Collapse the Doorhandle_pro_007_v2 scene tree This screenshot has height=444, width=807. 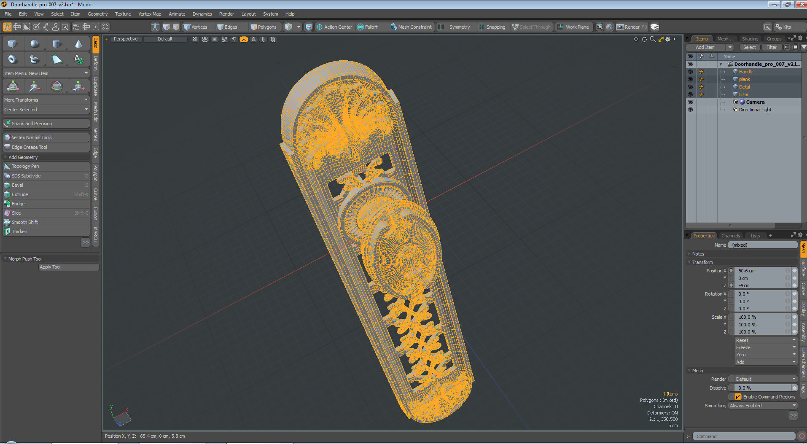tap(721, 65)
